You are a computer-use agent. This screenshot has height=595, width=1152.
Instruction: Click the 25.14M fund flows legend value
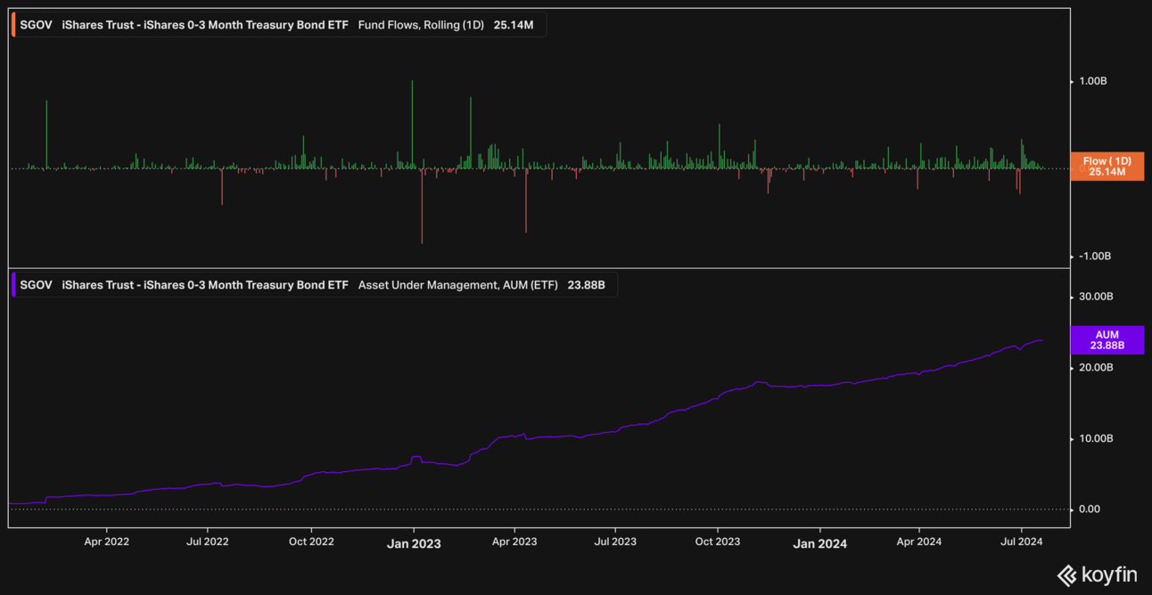[x=514, y=25]
